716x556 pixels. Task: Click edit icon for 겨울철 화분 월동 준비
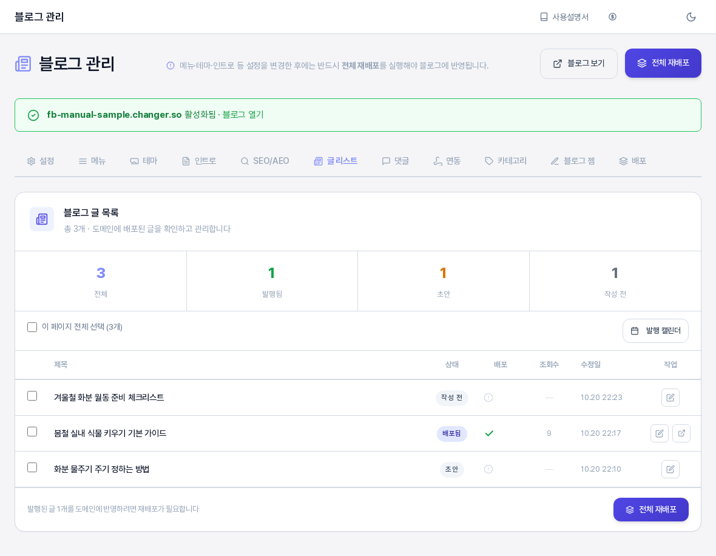pos(670,398)
